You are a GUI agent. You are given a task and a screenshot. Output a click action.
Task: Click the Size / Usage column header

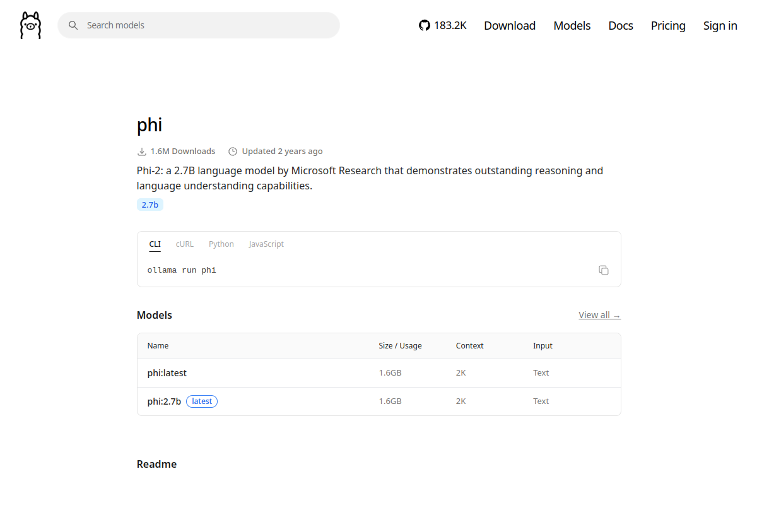click(401, 346)
